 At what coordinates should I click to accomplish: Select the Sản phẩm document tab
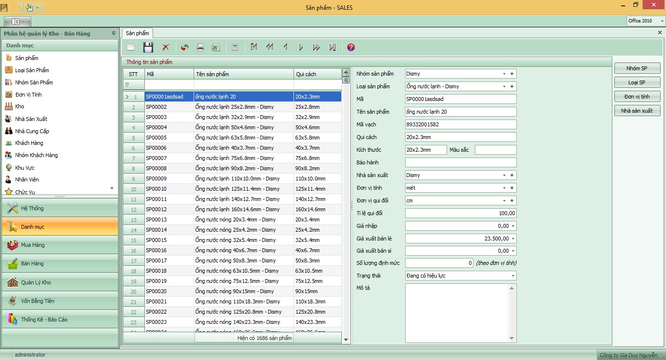137,33
